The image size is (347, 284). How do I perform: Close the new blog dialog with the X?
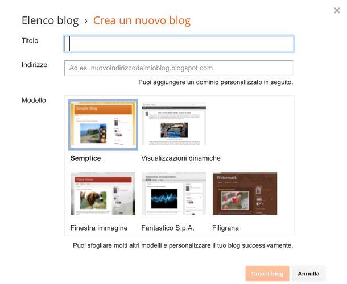(x=337, y=10)
